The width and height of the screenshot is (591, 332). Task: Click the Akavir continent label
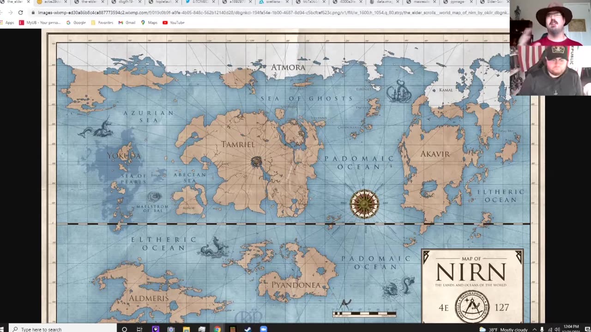(x=435, y=154)
